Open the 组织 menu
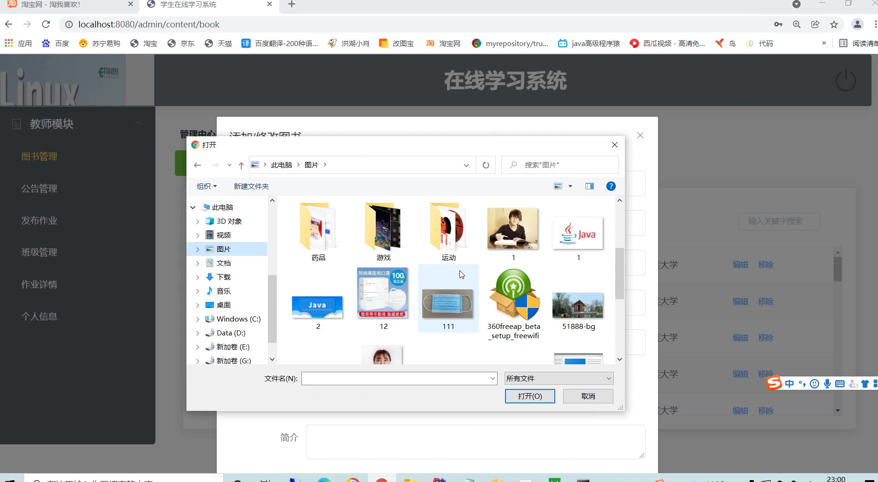This screenshot has height=482, width=878. 206,186
